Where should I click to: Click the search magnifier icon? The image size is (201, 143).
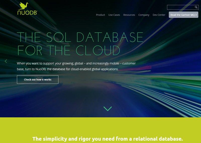point(196,7)
